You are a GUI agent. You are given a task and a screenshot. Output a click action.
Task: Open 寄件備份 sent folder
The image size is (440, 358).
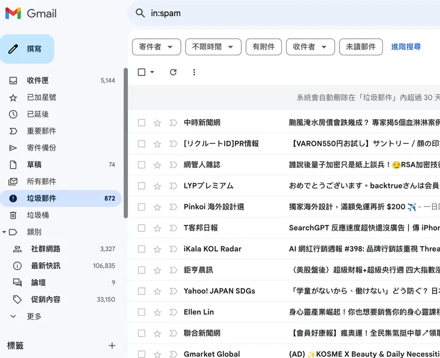click(x=61, y=148)
